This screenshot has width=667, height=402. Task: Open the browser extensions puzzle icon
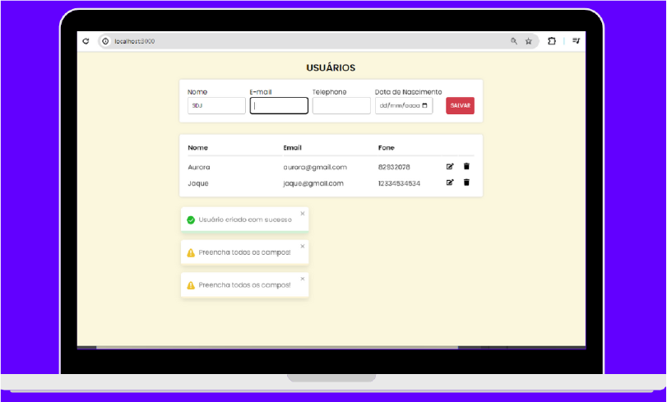pyautogui.click(x=552, y=41)
